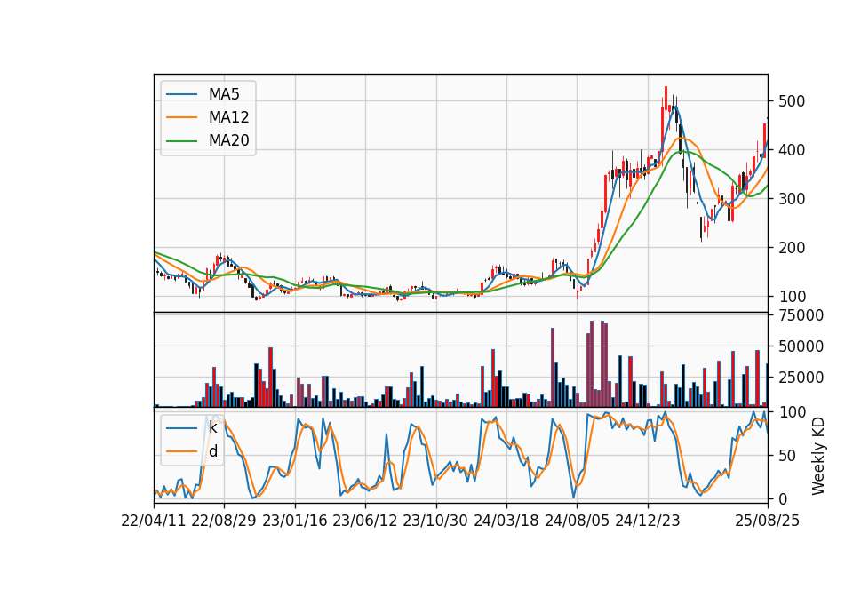The image size is (853, 613).
Task: Click the 24/03/18 date tick label
Action: pos(506,521)
